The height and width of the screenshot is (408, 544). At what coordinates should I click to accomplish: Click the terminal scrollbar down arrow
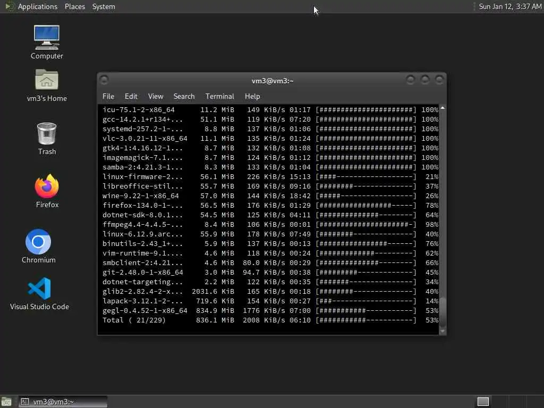[443, 331]
